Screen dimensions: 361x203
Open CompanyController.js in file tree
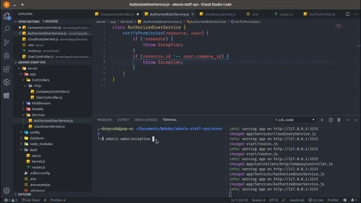click(x=52, y=91)
